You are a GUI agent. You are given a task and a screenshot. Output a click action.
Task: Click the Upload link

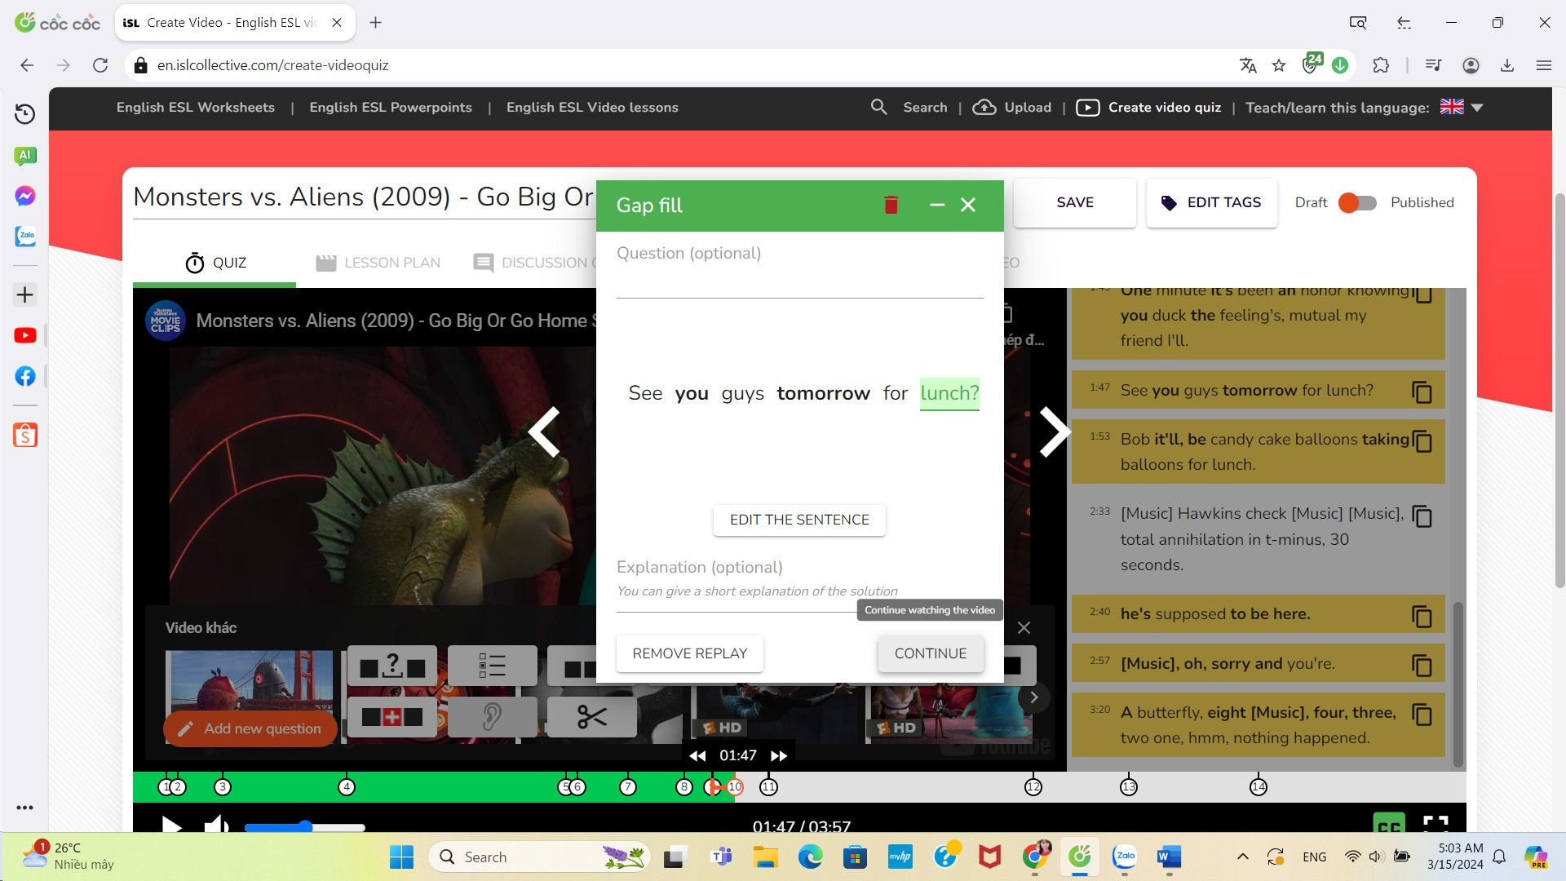(1011, 108)
